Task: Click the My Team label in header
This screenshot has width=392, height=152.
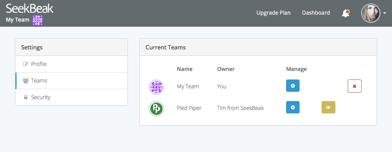Action: (18, 20)
